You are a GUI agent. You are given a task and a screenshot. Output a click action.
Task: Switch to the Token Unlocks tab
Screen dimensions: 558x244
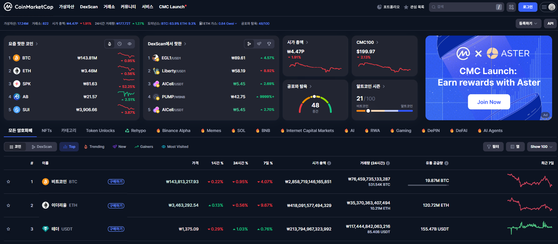[100, 131]
